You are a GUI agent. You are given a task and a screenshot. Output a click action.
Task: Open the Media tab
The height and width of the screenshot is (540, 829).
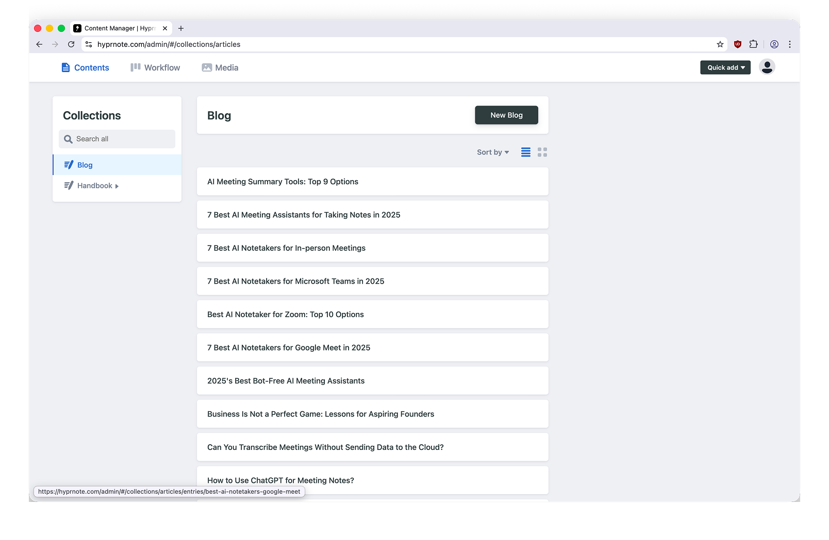click(220, 67)
